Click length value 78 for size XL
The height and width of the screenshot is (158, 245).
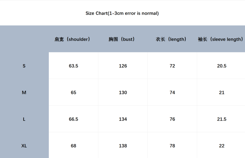click(x=172, y=146)
